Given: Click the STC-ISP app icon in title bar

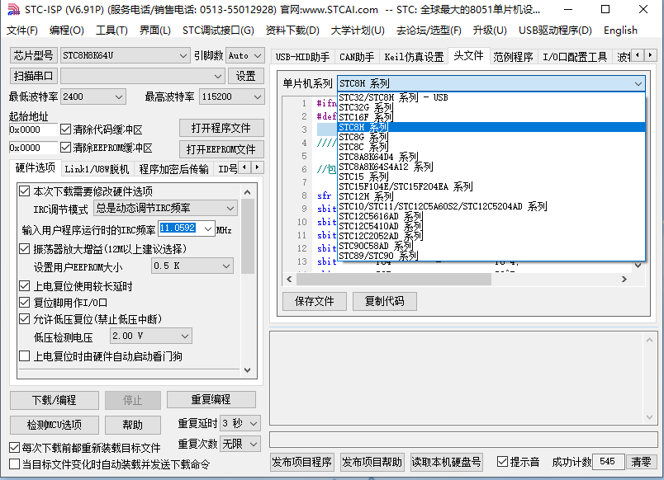Looking at the screenshot, I should pos(13,9).
